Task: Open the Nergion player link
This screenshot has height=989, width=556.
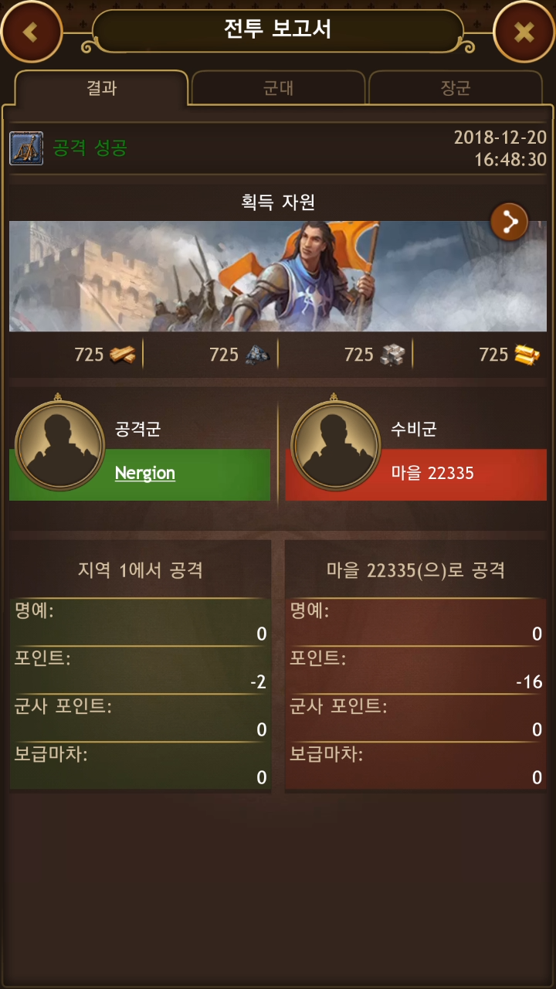Action: click(145, 473)
